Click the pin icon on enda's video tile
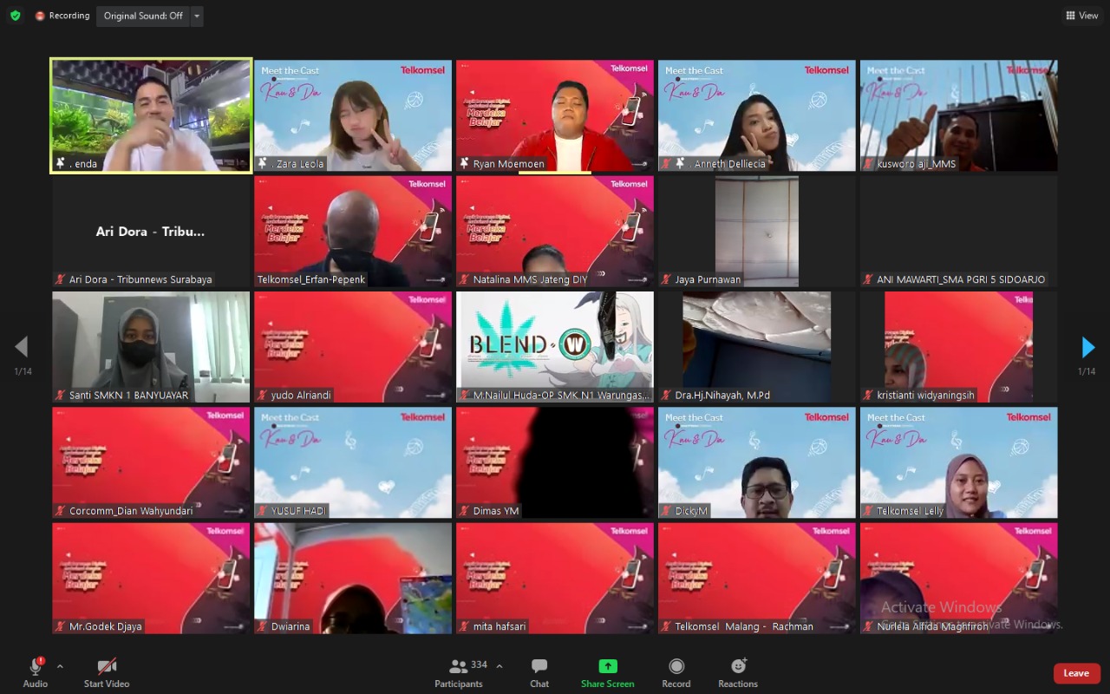 click(x=61, y=163)
